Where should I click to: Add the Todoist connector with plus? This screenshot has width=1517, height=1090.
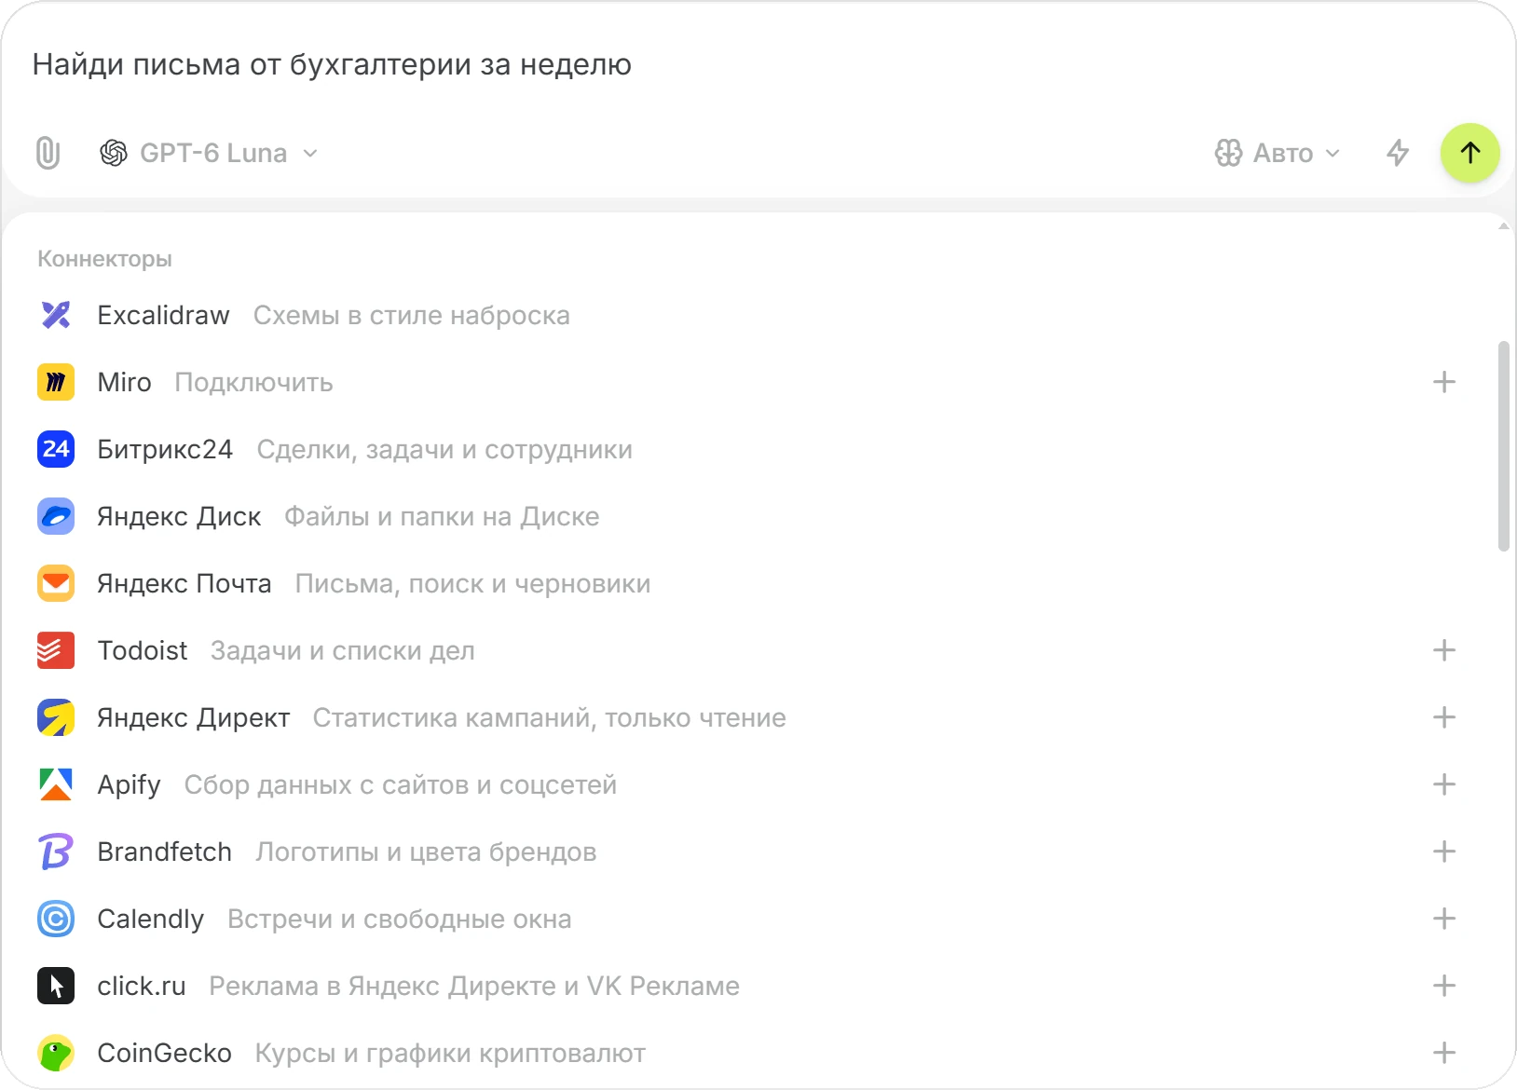tap(1444, 650)
